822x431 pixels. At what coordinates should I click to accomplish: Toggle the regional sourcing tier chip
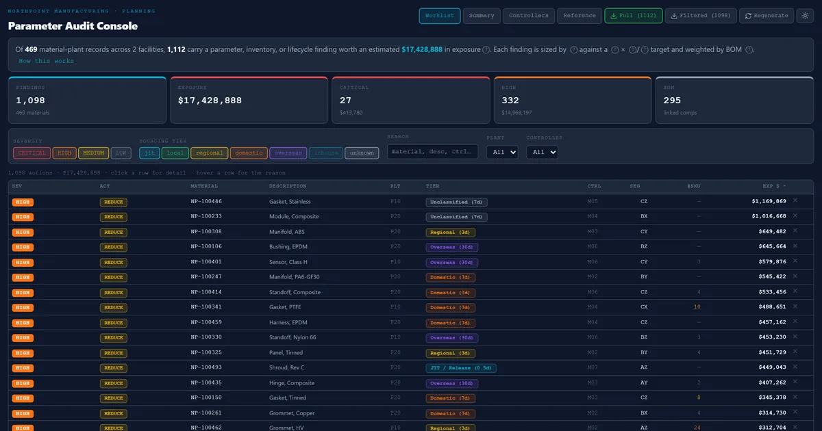click(x=209, y=153)
